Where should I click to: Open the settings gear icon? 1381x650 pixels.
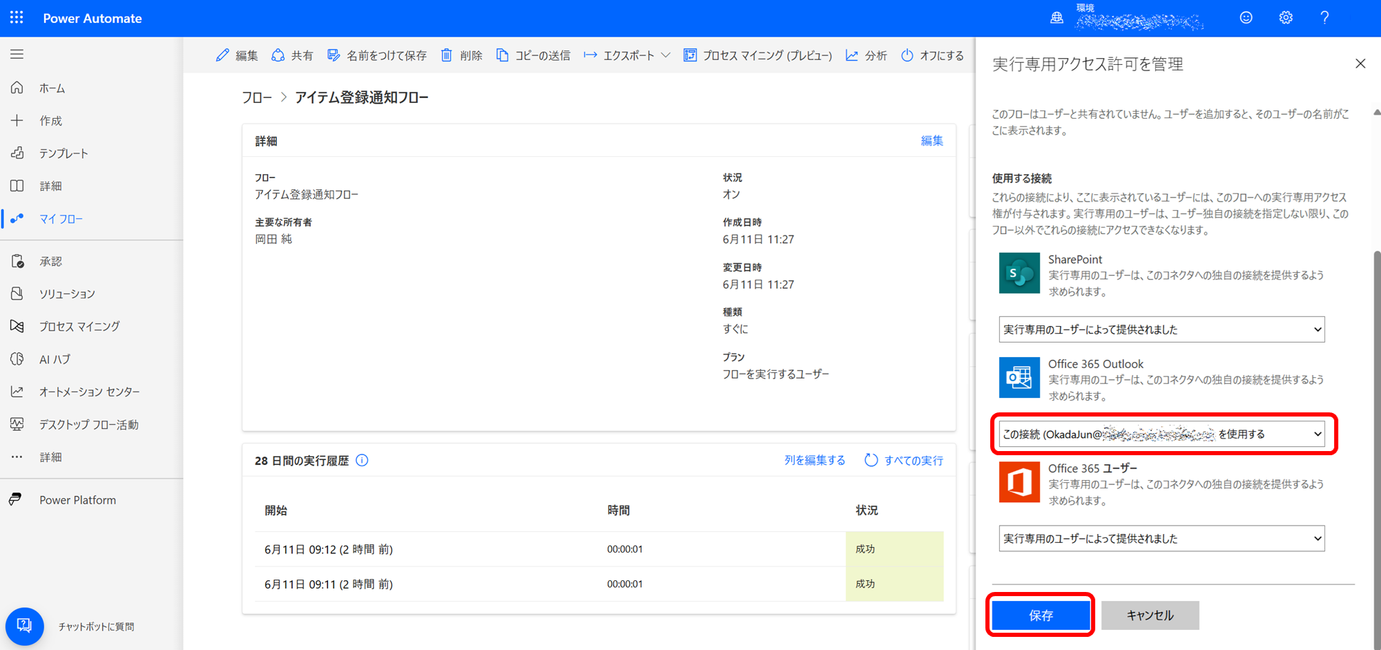point(1285,18)
